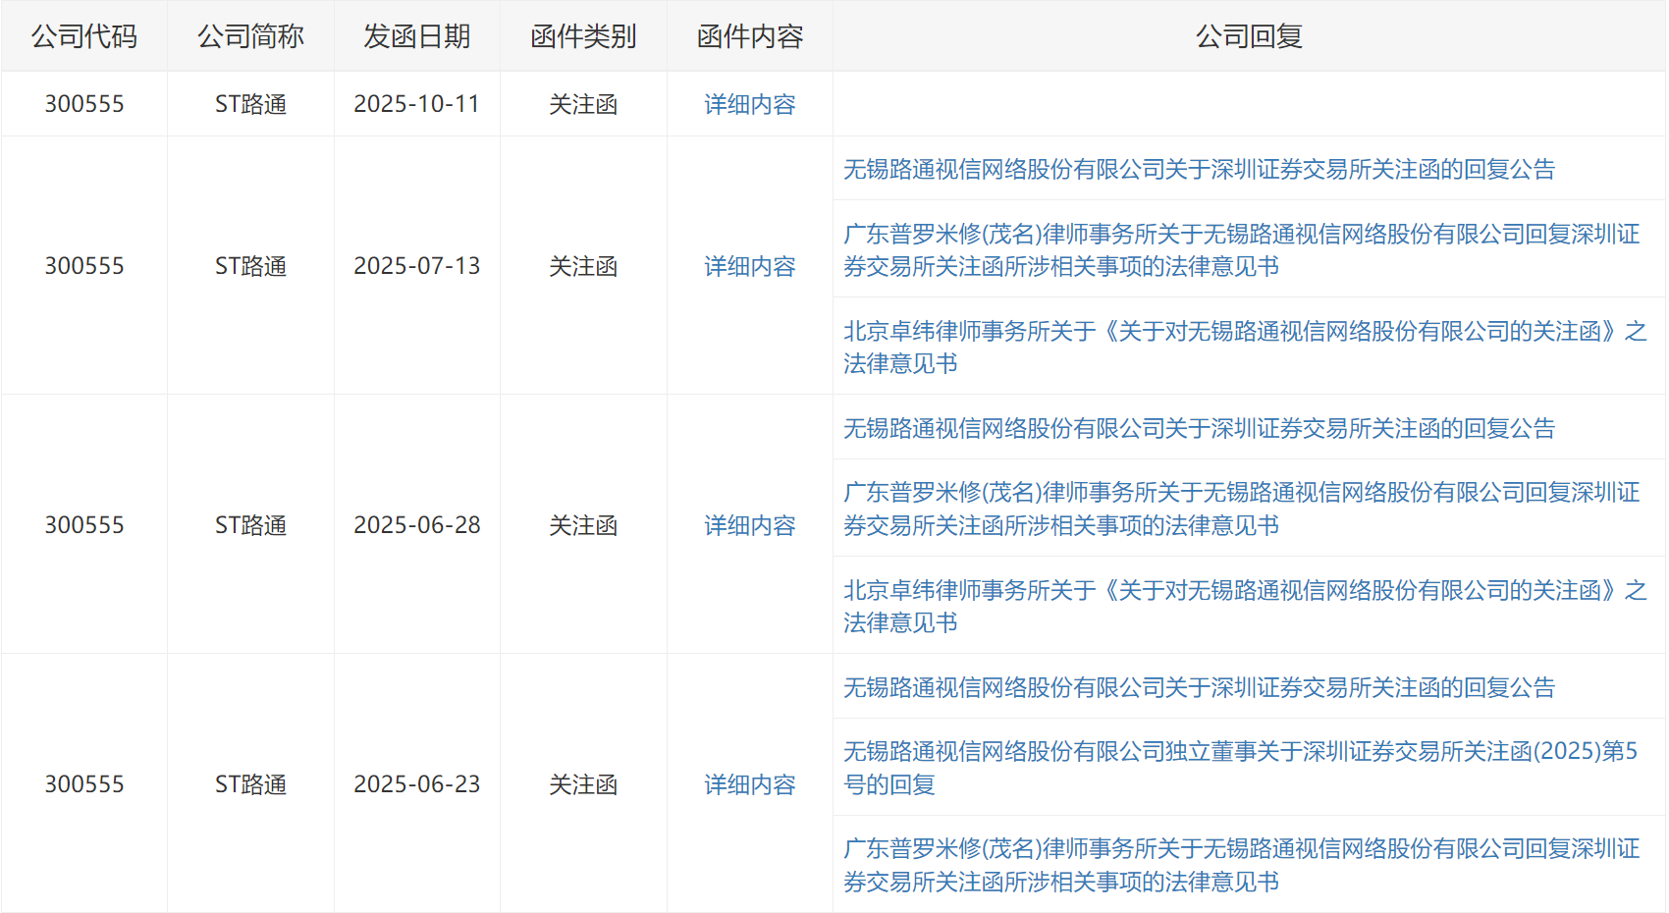Click the 公司简称 column header
1669x913 pixels.
250,36
